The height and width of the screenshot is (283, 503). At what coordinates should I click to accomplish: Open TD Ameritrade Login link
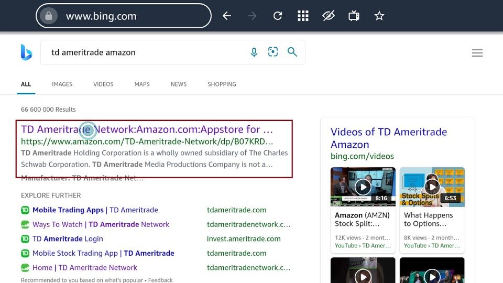click(x=68, y=239)
